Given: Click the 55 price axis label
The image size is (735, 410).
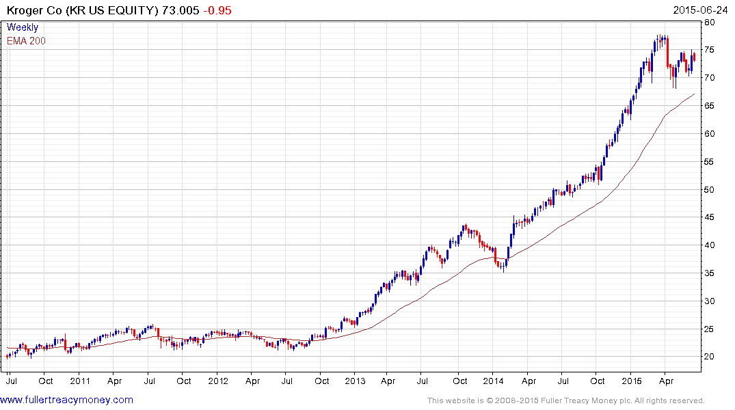Looking at the screenshot, I should (710, 162).
